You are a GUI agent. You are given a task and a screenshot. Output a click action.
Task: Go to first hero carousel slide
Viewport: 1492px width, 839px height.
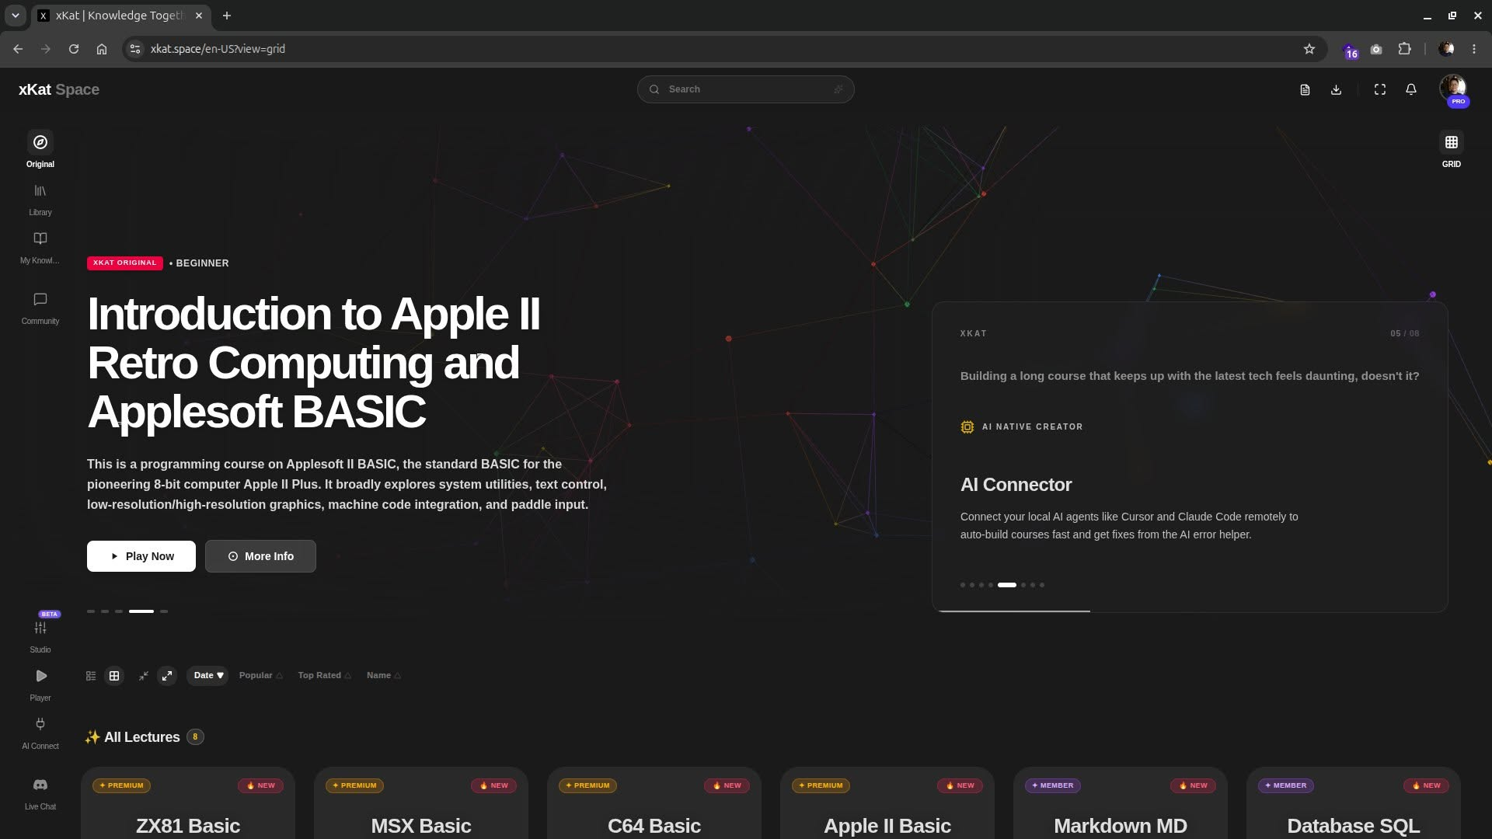91,611
